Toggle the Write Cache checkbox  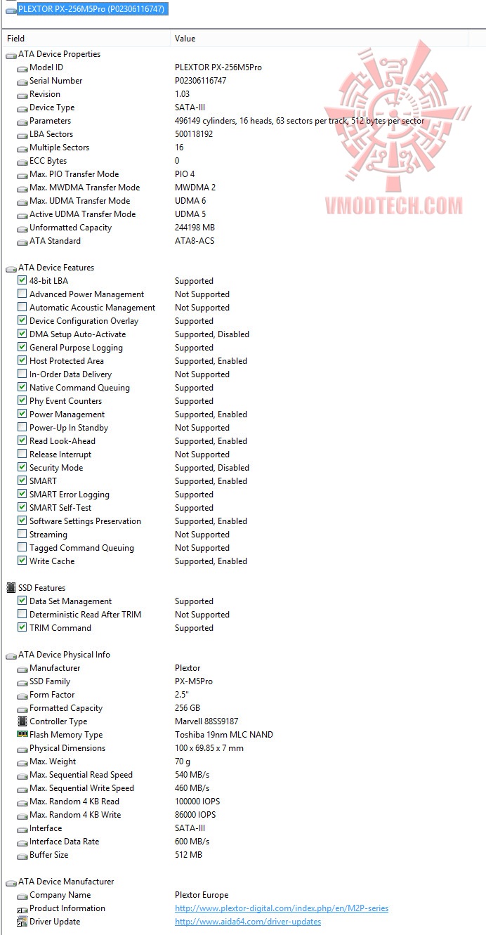pyautogui.click(x=22, y=561)
